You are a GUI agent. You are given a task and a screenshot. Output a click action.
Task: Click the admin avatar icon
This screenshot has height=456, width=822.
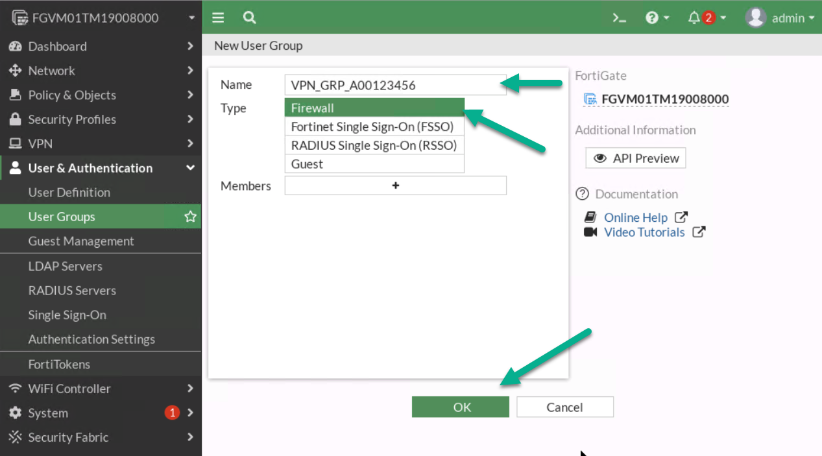(756, 18)
